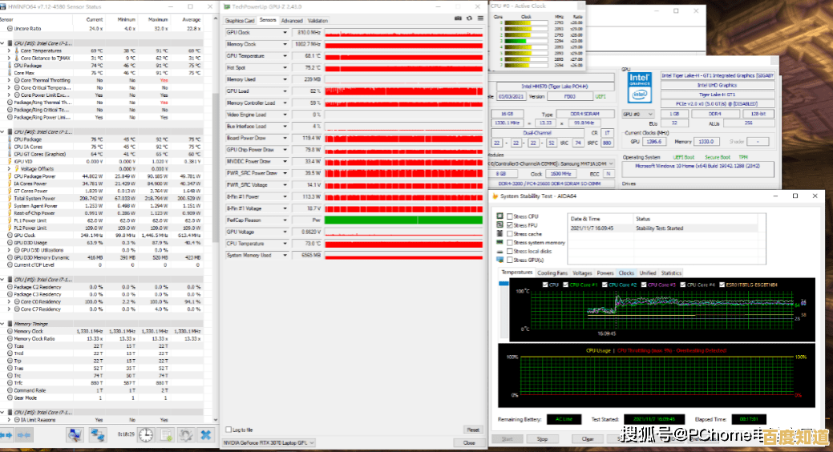Open HWiNFO sensor settings gear icon
The image size is (833, 452).
185,434
